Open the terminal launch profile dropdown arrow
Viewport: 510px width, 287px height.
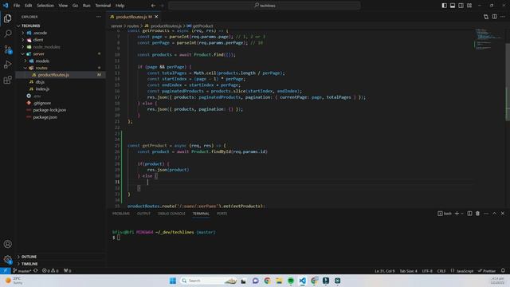(x=462, y=214)
